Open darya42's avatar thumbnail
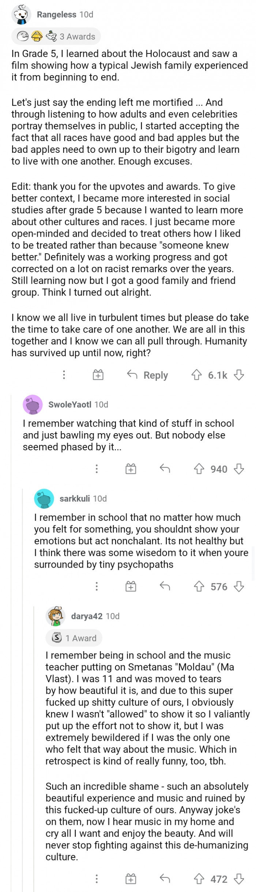Viewport: 256px width, 892px height. tap(56, 616)
